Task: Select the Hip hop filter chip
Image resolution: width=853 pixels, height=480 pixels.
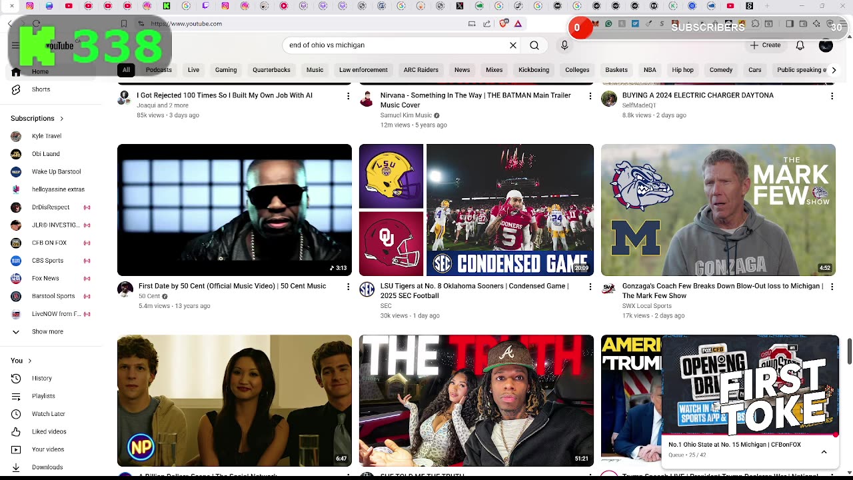Action: [682, 70]
